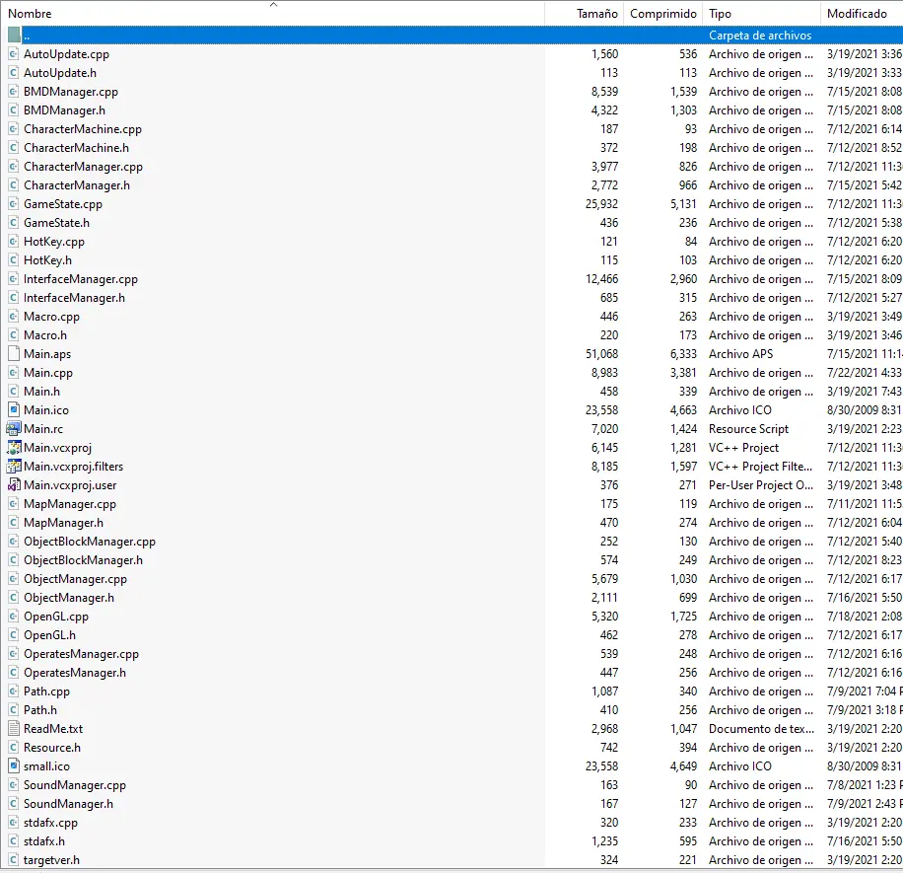The image size is (903, 873).
Task: Select the file name CharacterManager.h
Action: (x=77, y=185)
